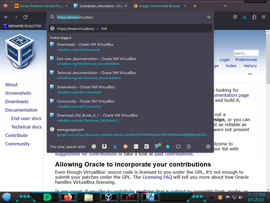Open the End-user docs link
The width and height of the screenshot is (270, 203).
point(26,118)
